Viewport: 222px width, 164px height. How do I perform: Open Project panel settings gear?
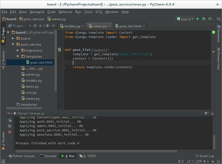[48, 26]
